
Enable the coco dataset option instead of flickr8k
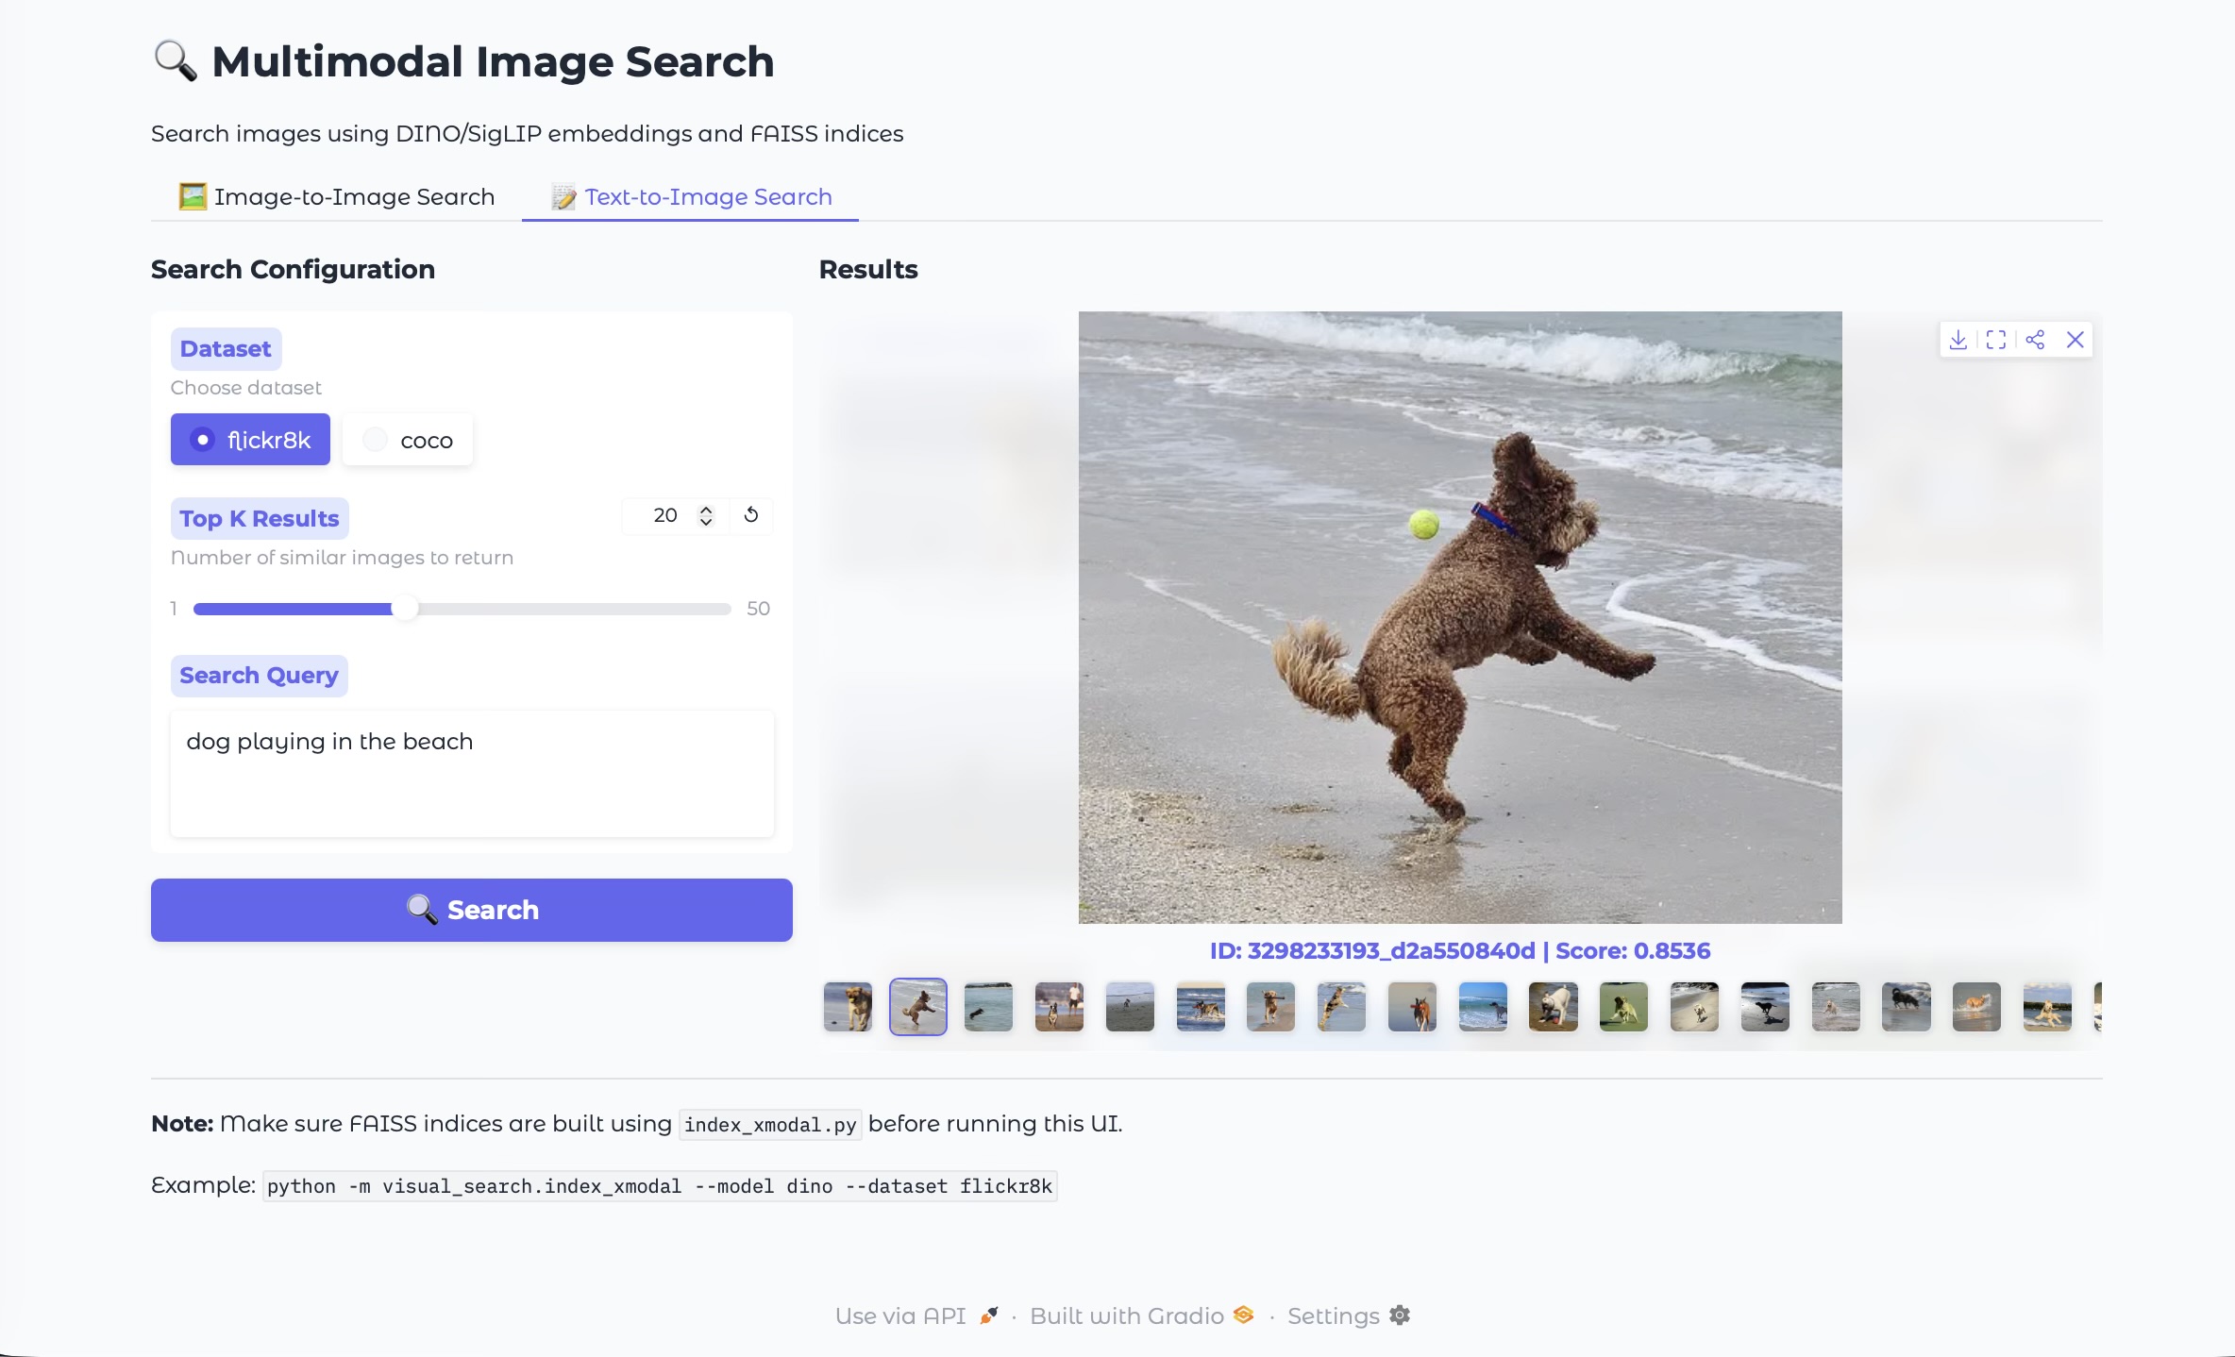pos(407,439)
